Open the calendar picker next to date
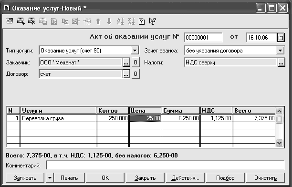292x187 pixels. point(281,38)
